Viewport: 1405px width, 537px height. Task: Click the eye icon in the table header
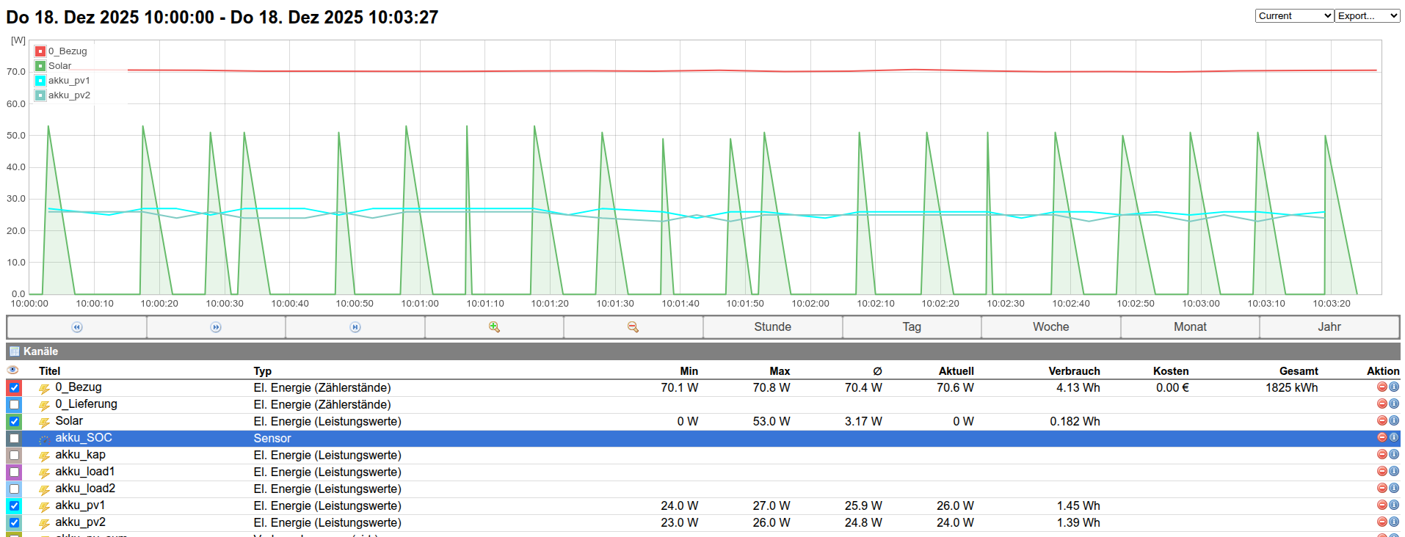[12, 370]
